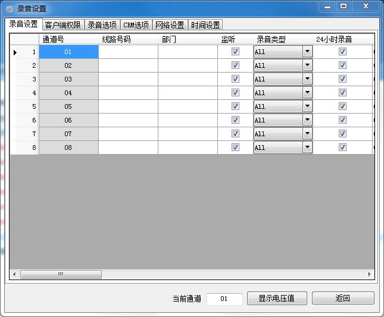Uncheck the 监听 checkbox for channel 01
The width and height of the screenshot is (384, 317).
coord(235,51)
